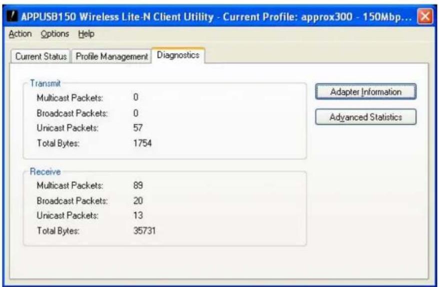Select Receive Unicast Packets label
This screenshot has height=287, width=439.
point(68,215)
